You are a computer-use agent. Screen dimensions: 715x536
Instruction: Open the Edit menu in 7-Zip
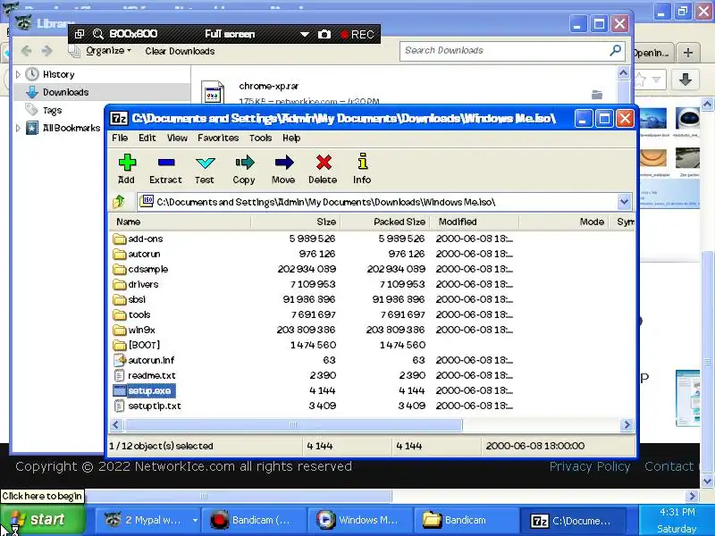point(147,138)
